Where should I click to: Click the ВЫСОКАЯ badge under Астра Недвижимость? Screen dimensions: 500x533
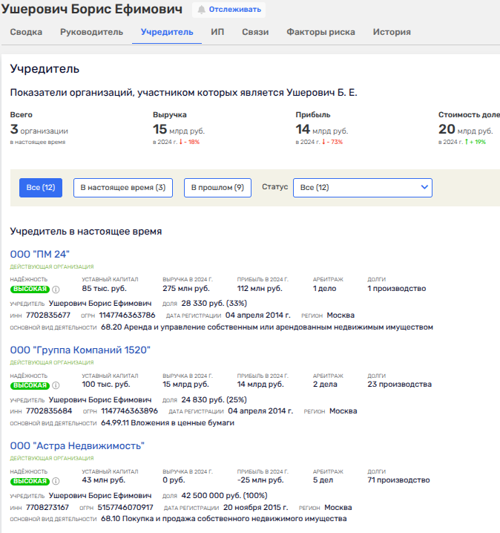point(30,481)
